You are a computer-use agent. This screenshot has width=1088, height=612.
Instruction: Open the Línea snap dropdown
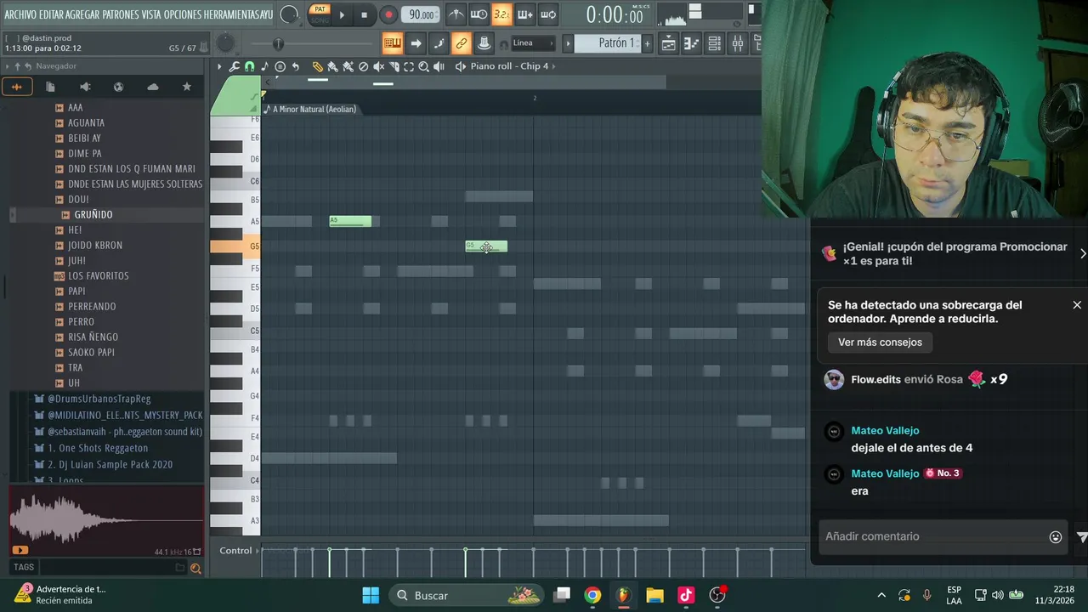click(533, 43)
